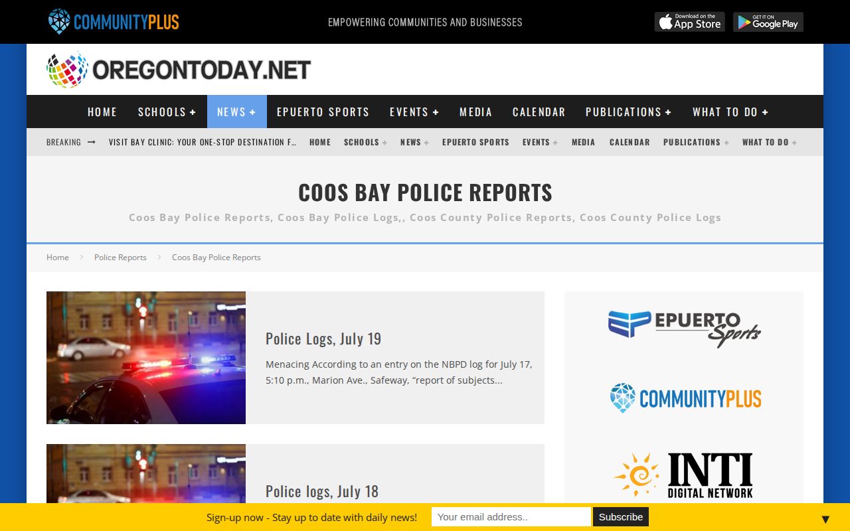Click the Menacing article excerpt text
Viewport: 850px width, 531px height.
(399, 372)
